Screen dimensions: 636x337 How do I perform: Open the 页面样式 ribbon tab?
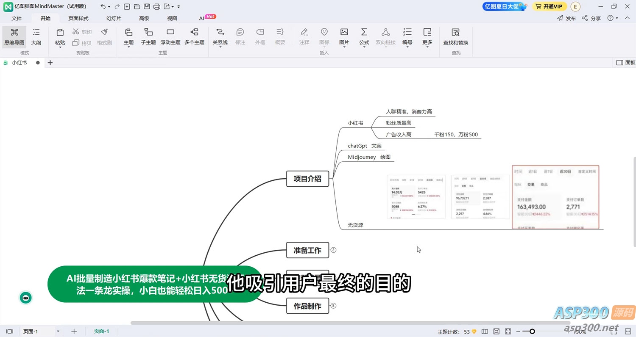[78, 18]
